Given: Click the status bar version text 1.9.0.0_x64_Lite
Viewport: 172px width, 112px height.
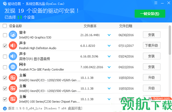Looking at the screenshot, I should pos(29,108).
